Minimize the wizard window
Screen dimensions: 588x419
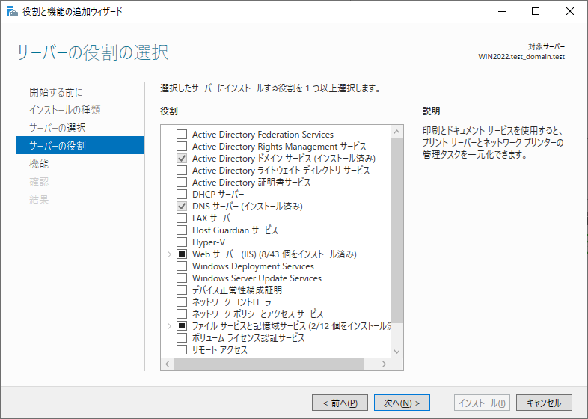tap(502, 12)
